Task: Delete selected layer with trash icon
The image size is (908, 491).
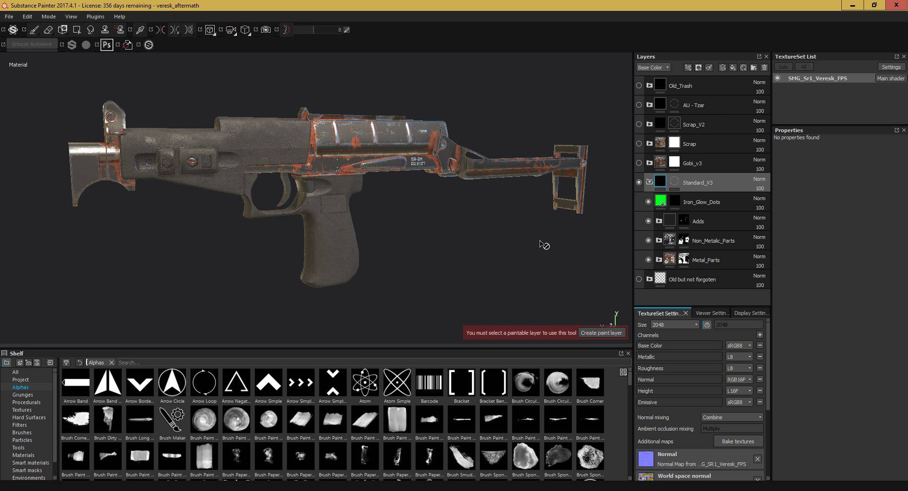Action: pyautogui.click(x=764, y=68)
